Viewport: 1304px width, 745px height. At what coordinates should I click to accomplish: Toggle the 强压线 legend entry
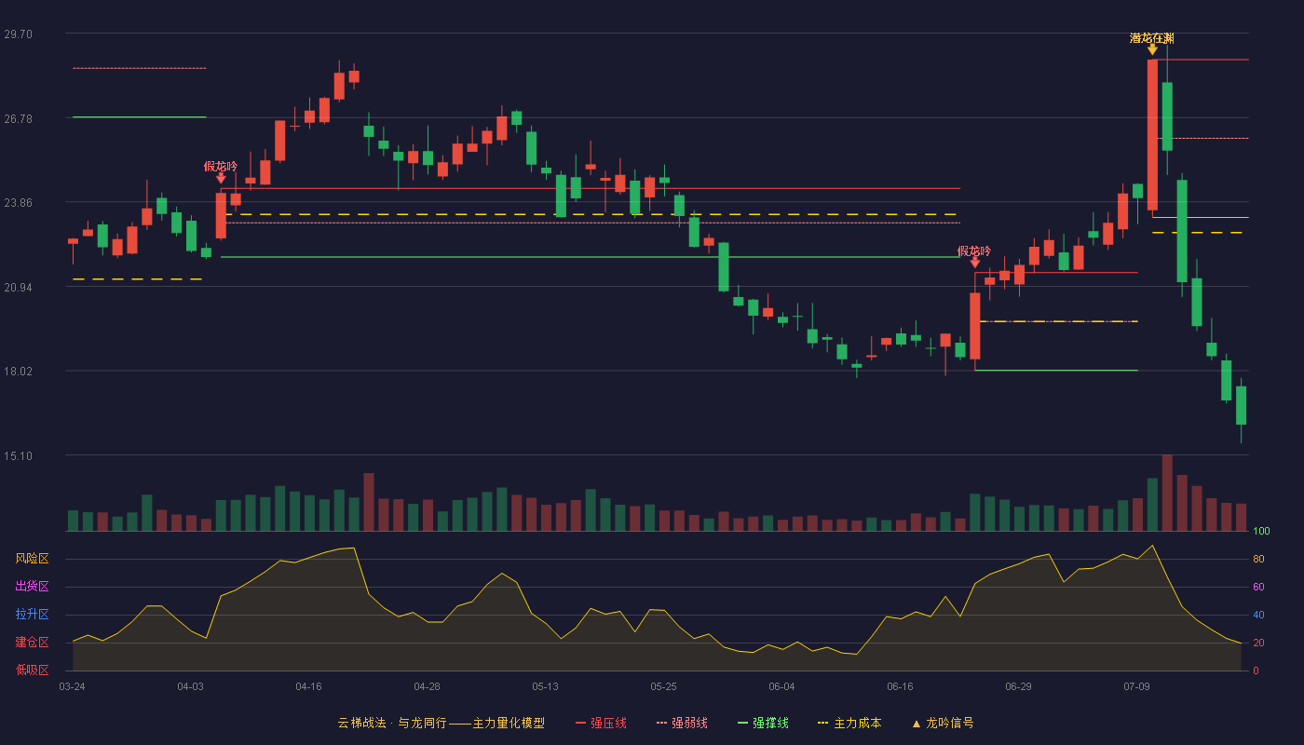pos(601,723)
